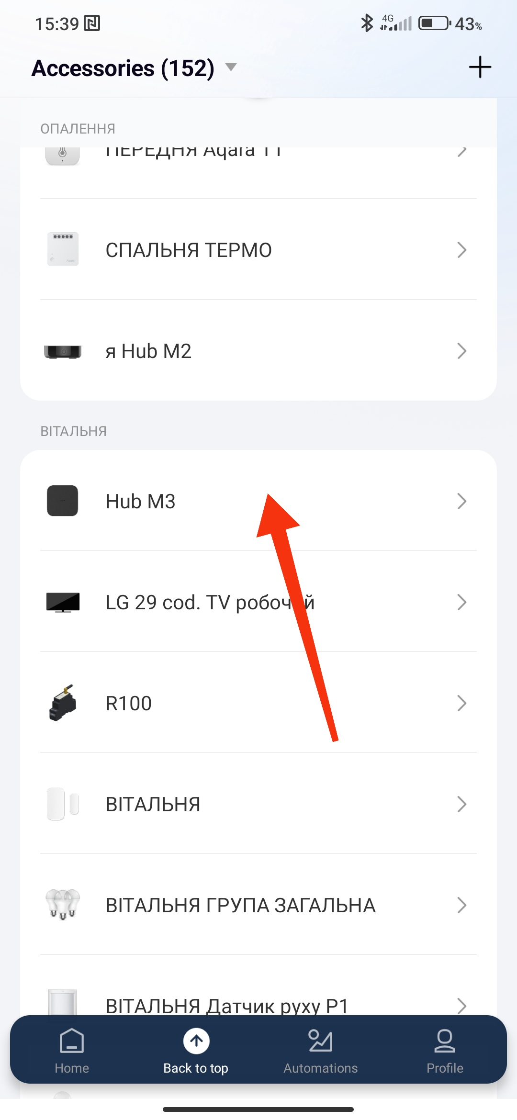The width and height of the screenshot is (517, 1120).
Task: Tap the LG TV device icon
Action: click(63, 602)
